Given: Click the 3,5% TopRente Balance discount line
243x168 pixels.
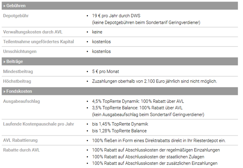Looking at the screenshot, I should (137, 108).
